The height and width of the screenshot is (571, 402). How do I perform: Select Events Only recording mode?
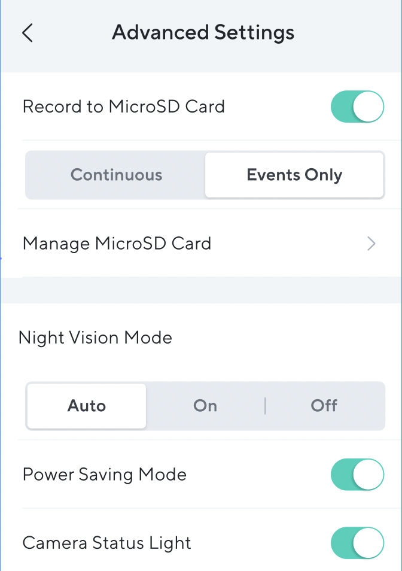[294, 175]
